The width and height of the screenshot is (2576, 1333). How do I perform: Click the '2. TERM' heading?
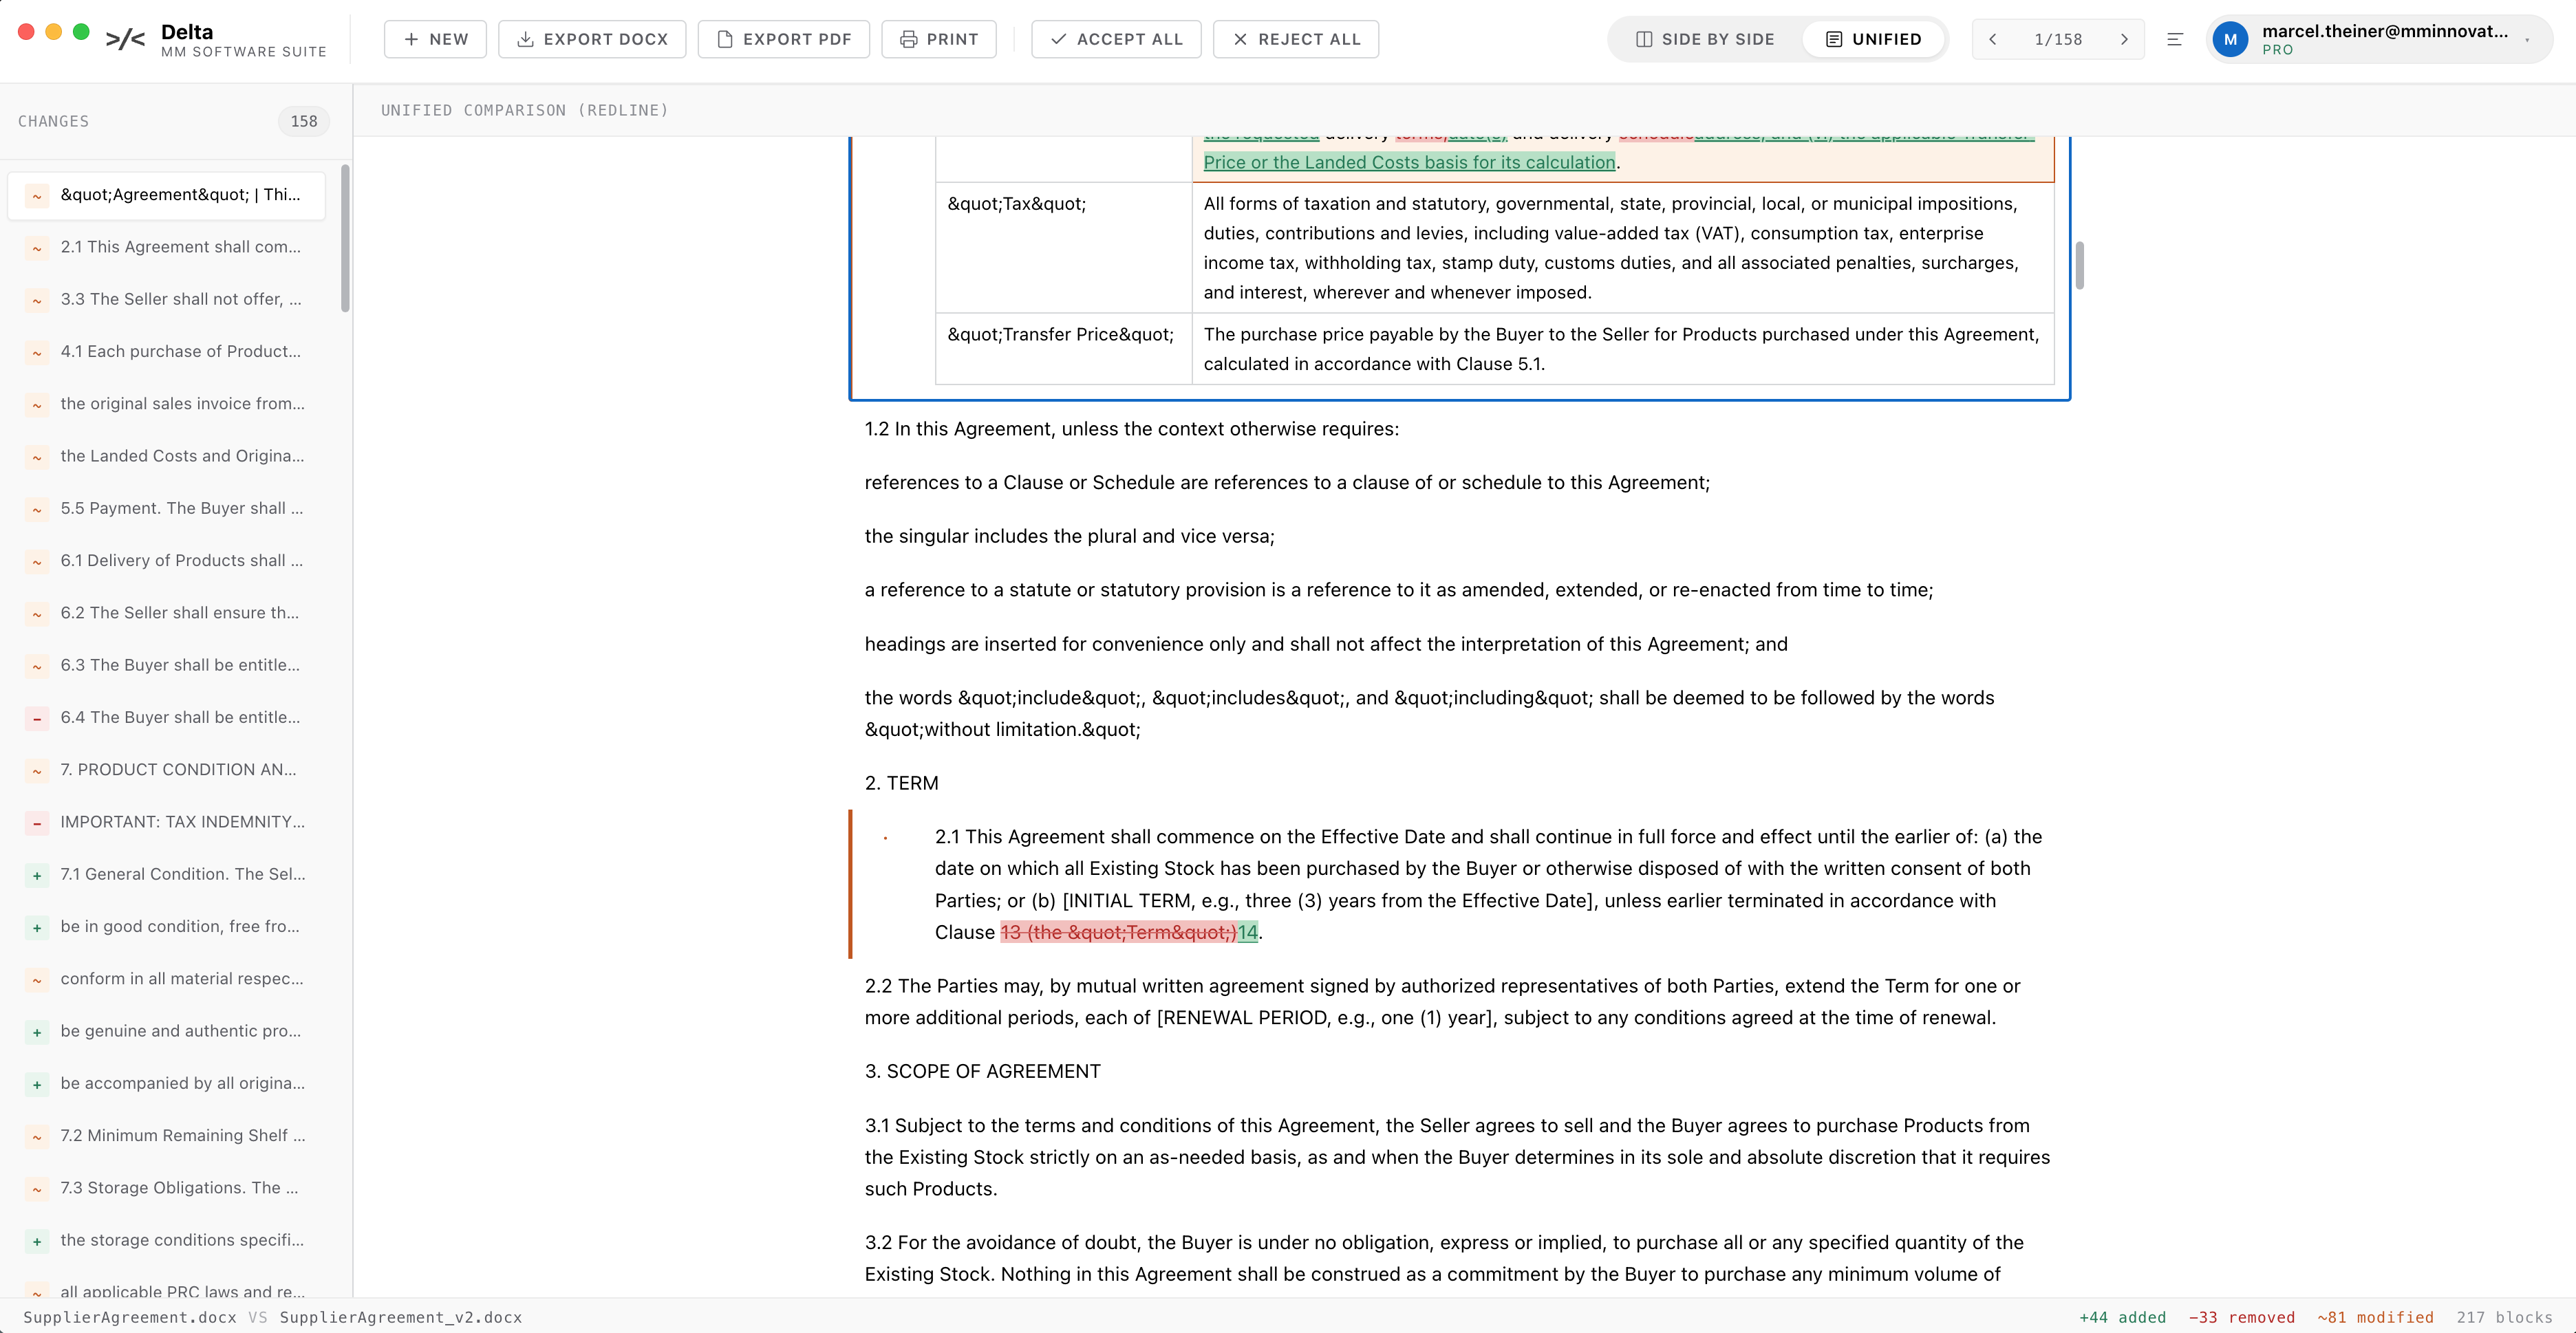pos(901,783)
